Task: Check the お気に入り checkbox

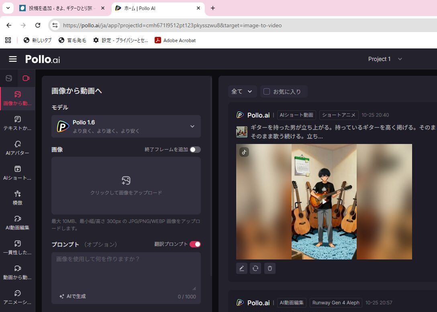Action: (266, 91)
